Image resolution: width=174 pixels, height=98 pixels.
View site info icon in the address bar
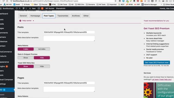[11, 1]
